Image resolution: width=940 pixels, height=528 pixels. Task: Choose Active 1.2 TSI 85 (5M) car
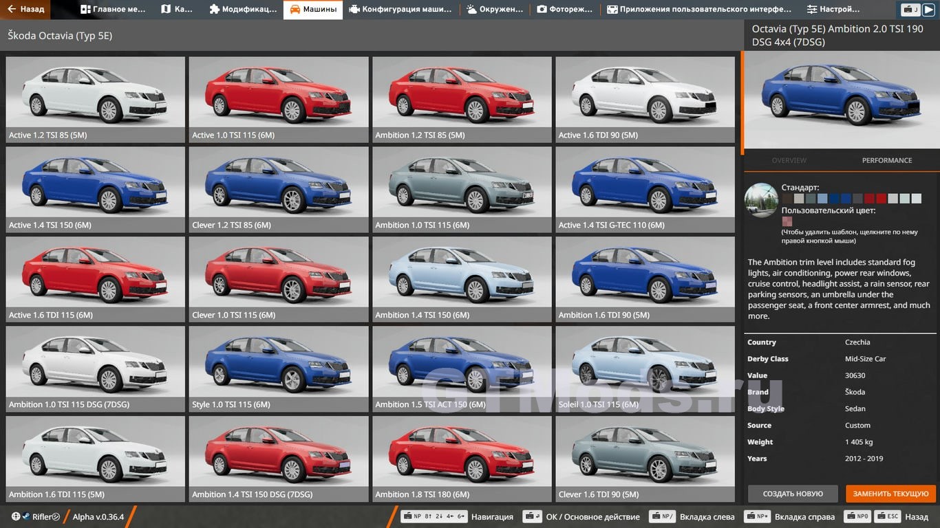pos(95,99)
